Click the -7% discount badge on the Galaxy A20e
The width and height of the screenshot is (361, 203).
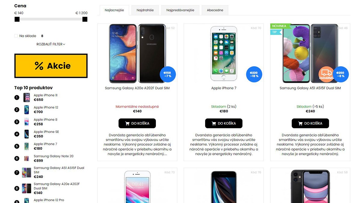[168, 74]
